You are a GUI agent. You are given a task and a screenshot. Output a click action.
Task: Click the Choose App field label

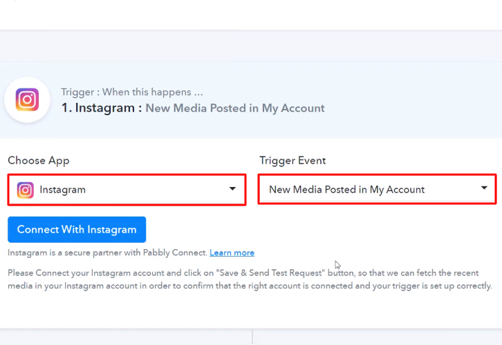coord(39,161)
